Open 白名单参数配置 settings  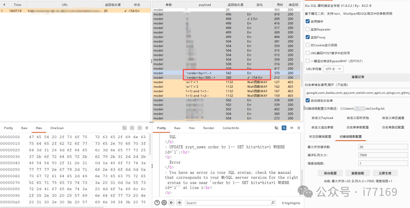358,127
